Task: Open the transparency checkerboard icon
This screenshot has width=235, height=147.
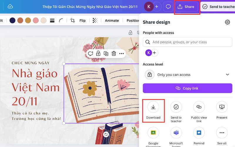Action: click(95, 21)
